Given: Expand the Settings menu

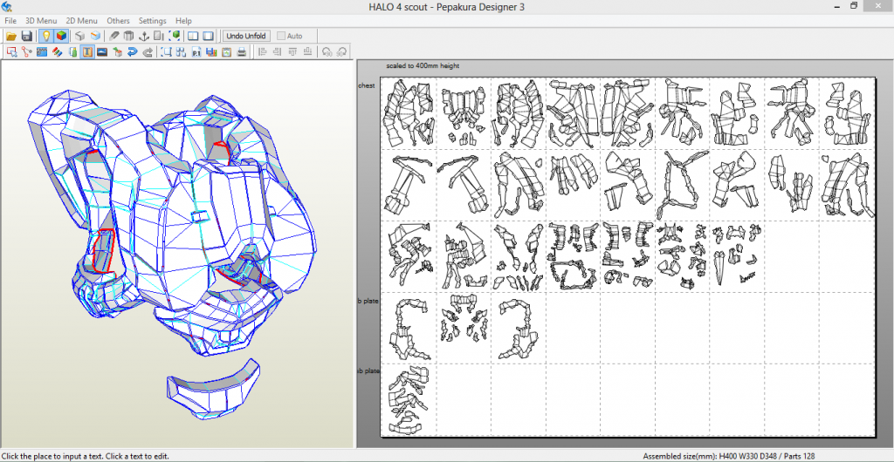Looking at the screenshot, I should (x=152, y=20).
